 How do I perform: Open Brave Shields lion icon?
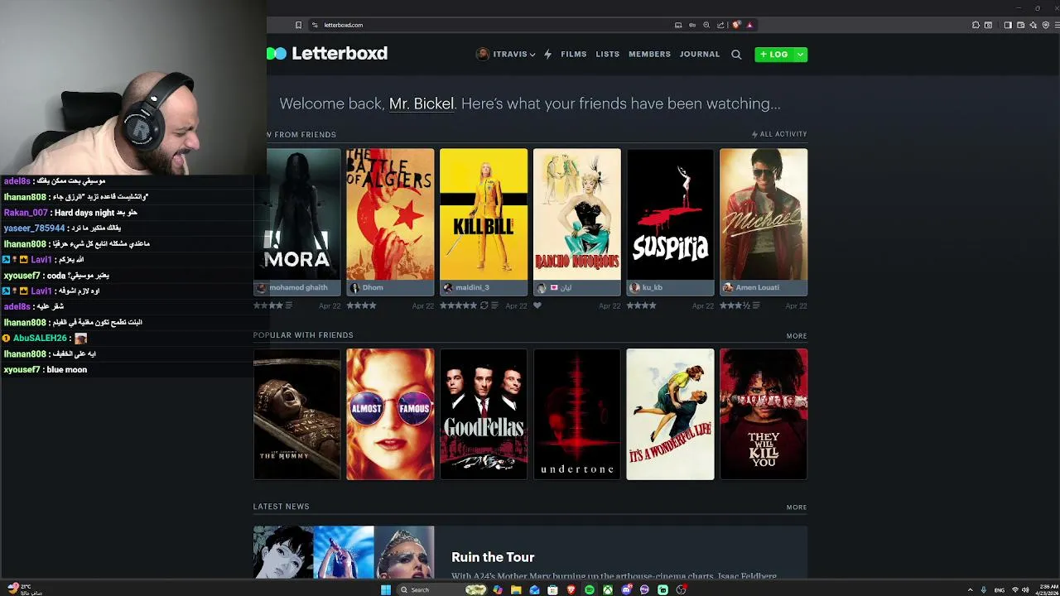pos(736,25)
